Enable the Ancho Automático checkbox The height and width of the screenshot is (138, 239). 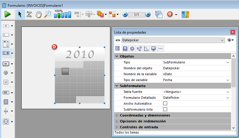click(x=165, y=103)
